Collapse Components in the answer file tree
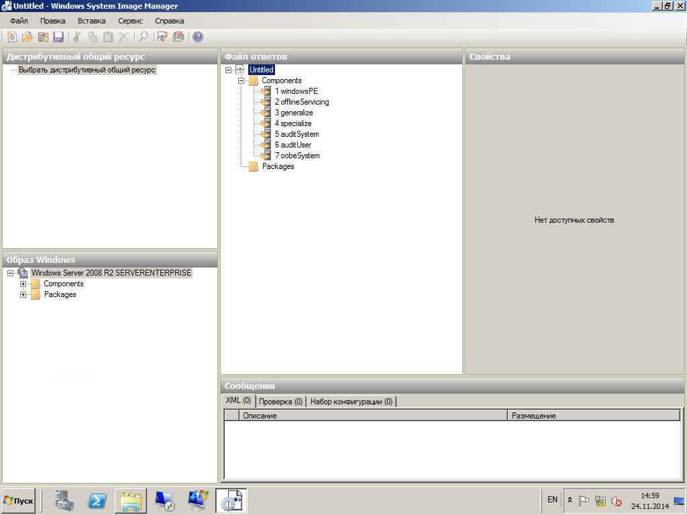This screenshot has height=515, width=687. [241, 80]
